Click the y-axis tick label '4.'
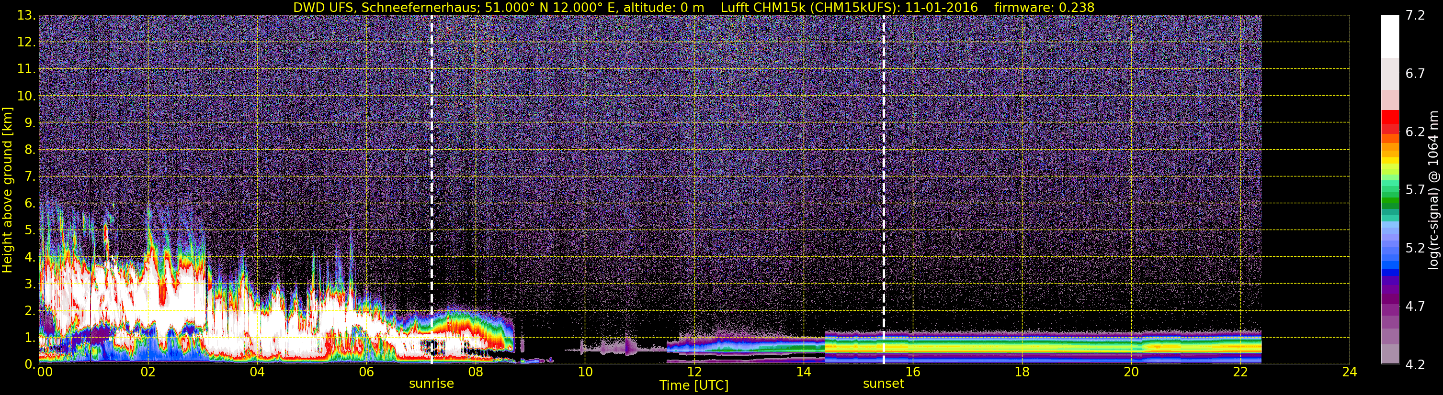The height and width of the screenshot is (395, 1443). tap(30, 257)
